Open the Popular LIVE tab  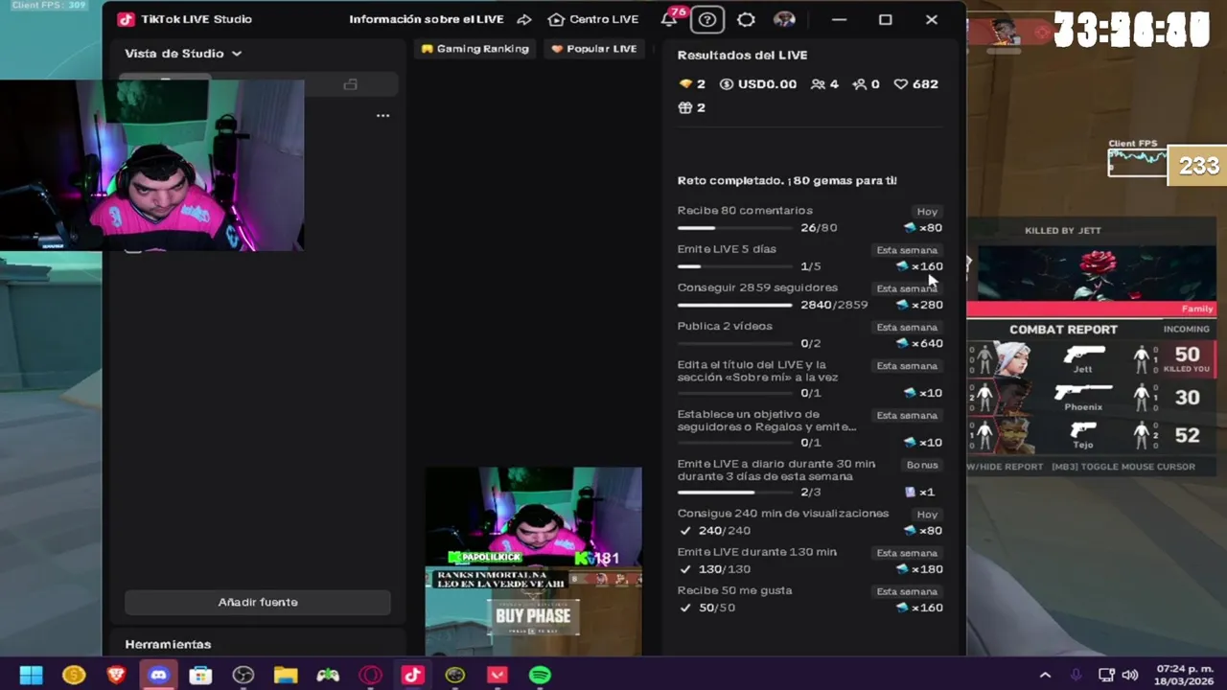coord(594,49)
